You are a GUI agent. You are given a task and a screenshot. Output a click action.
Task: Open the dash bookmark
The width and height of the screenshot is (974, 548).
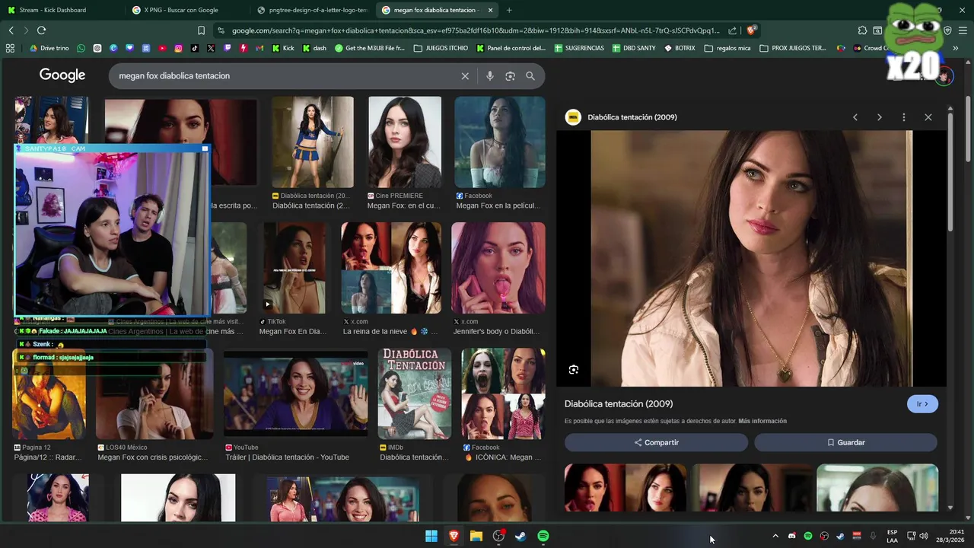[314, 48]
